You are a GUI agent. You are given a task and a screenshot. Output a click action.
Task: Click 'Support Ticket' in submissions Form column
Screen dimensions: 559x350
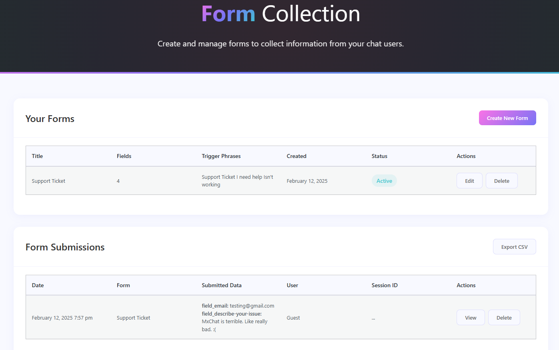[x=133, y=318]
